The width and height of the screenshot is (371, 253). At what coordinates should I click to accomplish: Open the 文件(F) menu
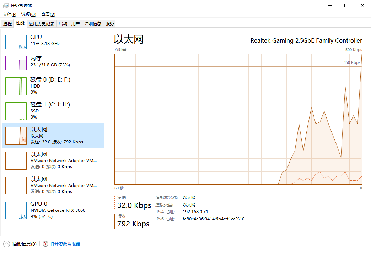click(x=10, y=15)
